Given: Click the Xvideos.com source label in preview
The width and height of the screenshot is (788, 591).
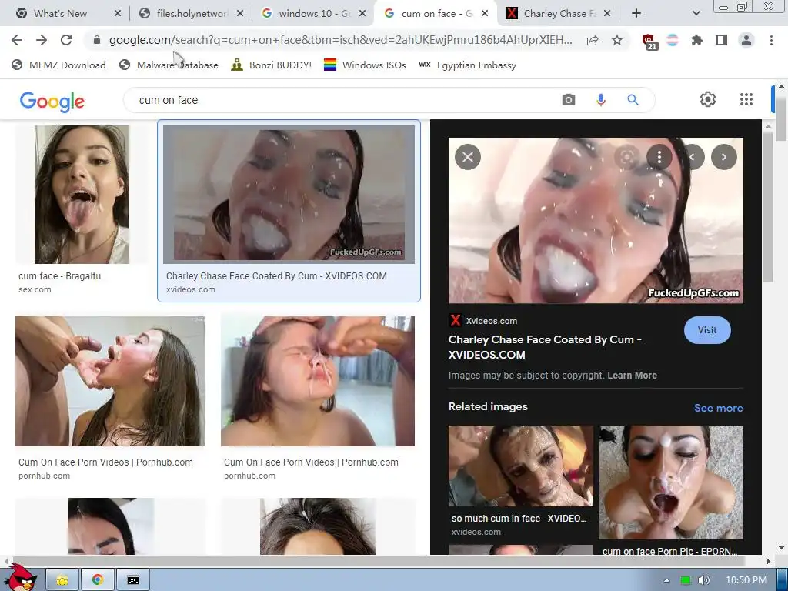Looking at the screenshot, I should [x=491, y=321].
